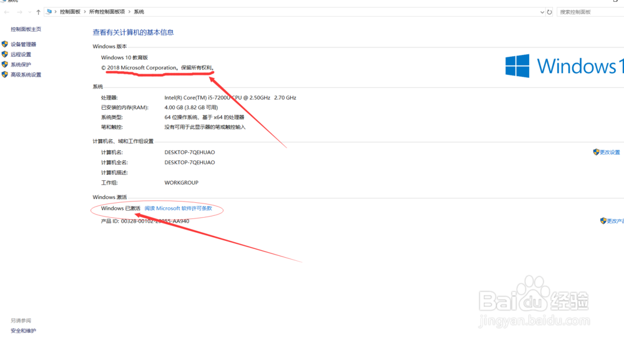
Task: Click computer name DESKTOP-7QEHUAO beside 计算机名
Action: coord(190,152)
